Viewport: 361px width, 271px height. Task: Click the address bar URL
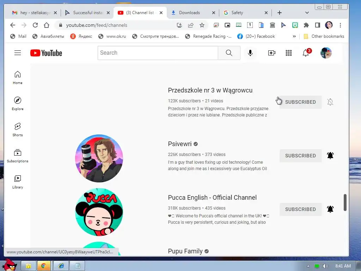[x=97, y=25]
